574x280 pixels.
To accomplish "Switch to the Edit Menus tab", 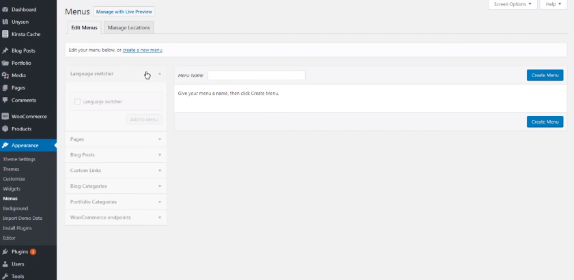I will click(84, 27).
